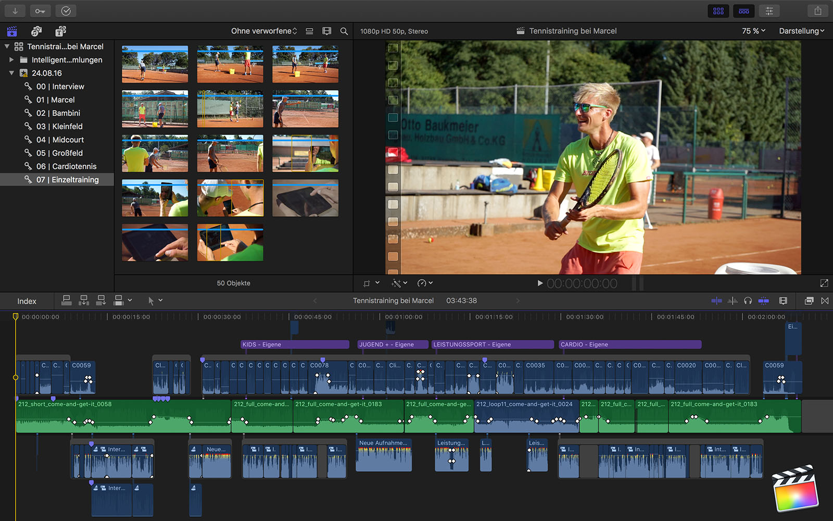Image resolution: width=833 pixels, height=521 pixels.
Task: Click the Index button
Action: (x=27, y=301)
